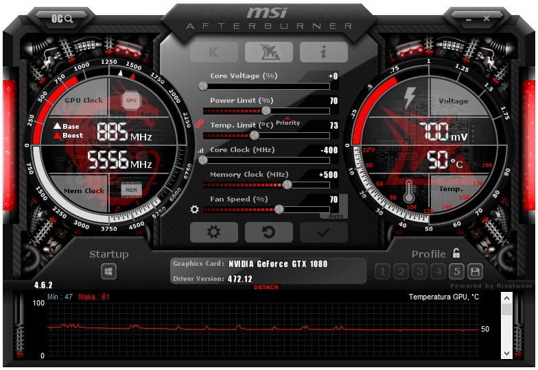Toggle Auto fan speed button
This screenshot has height=370, width=538.
tap(336, 216)
